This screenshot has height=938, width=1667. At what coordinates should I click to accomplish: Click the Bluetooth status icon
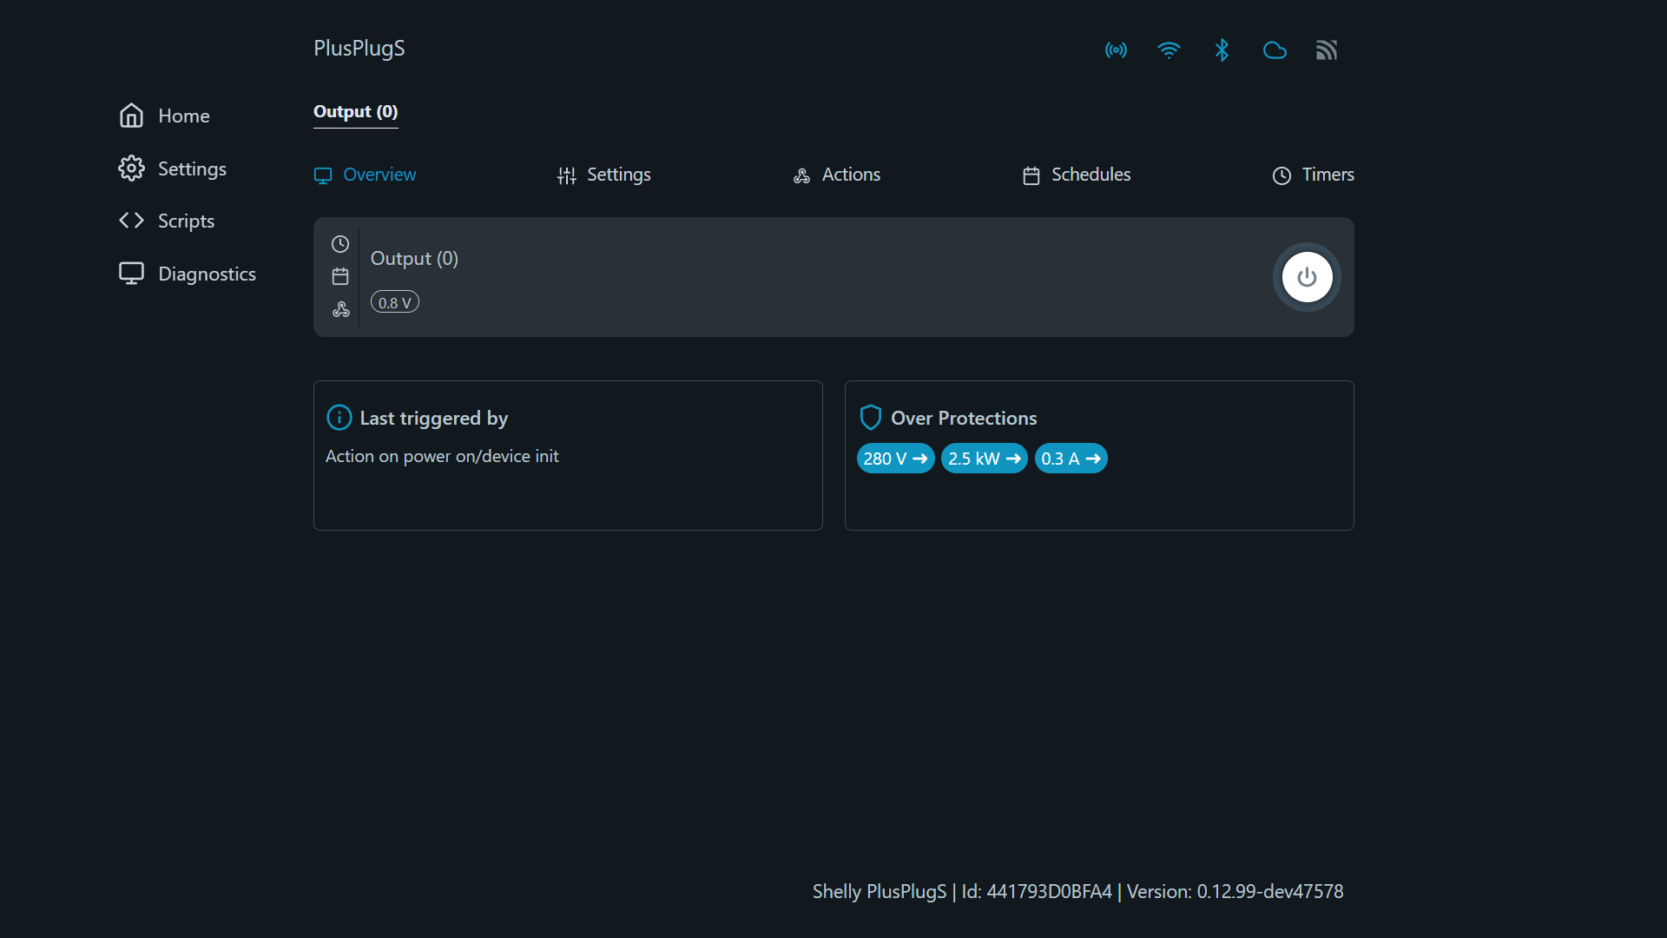point(1222,50)
